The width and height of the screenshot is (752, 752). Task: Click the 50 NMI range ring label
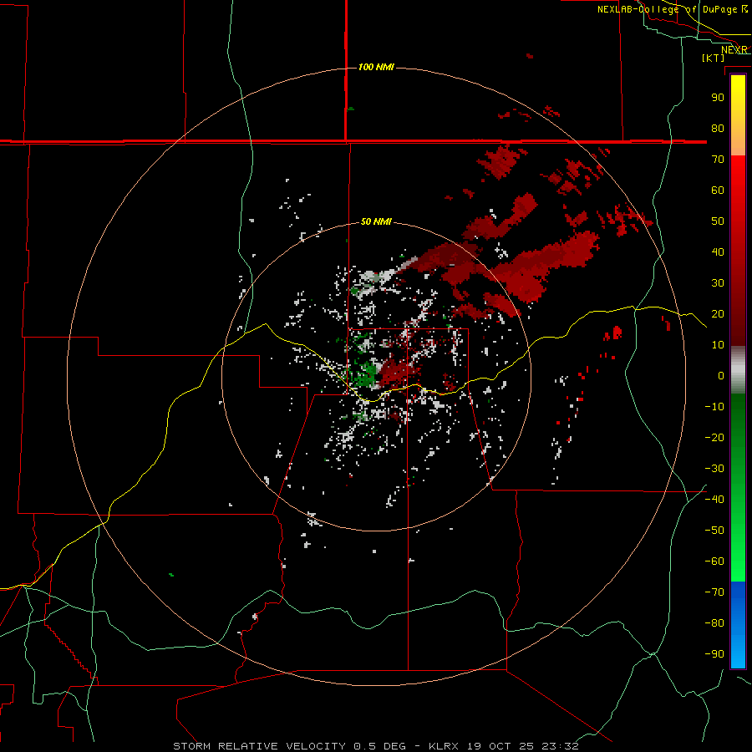coord(376,221)
